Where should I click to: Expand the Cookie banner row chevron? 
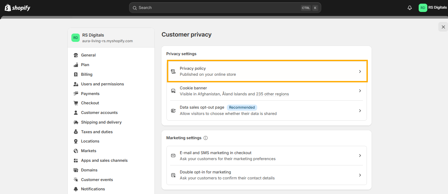pos(360,91)
